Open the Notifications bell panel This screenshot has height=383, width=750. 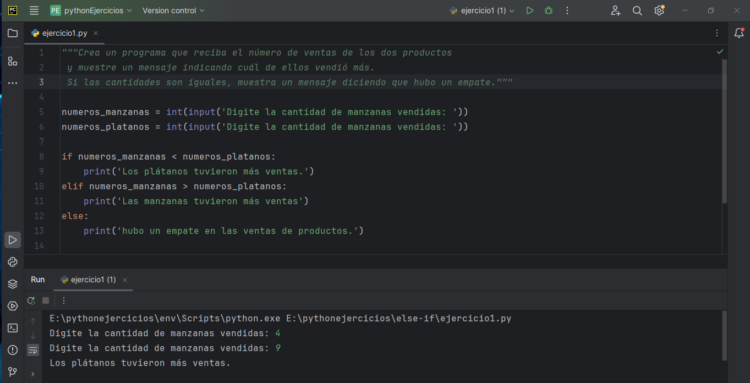739,33
